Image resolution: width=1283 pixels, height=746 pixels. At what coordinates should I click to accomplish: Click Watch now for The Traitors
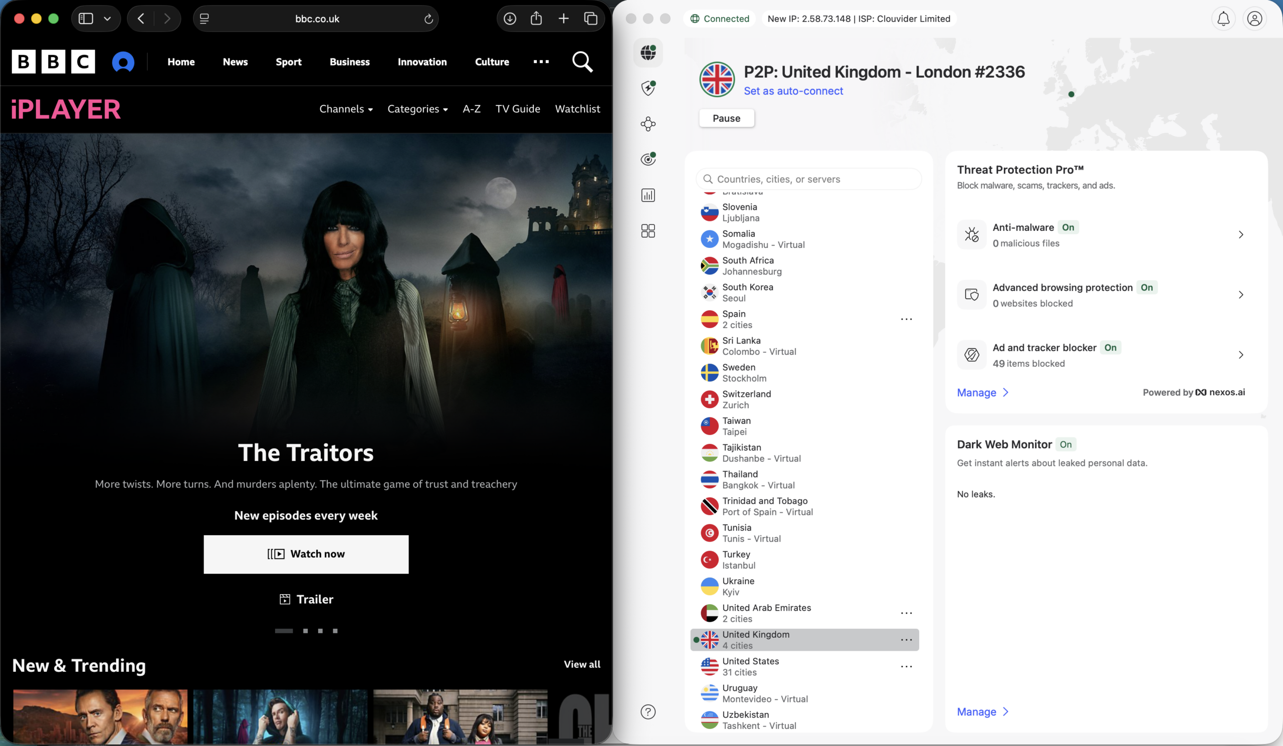coord(306,554)
